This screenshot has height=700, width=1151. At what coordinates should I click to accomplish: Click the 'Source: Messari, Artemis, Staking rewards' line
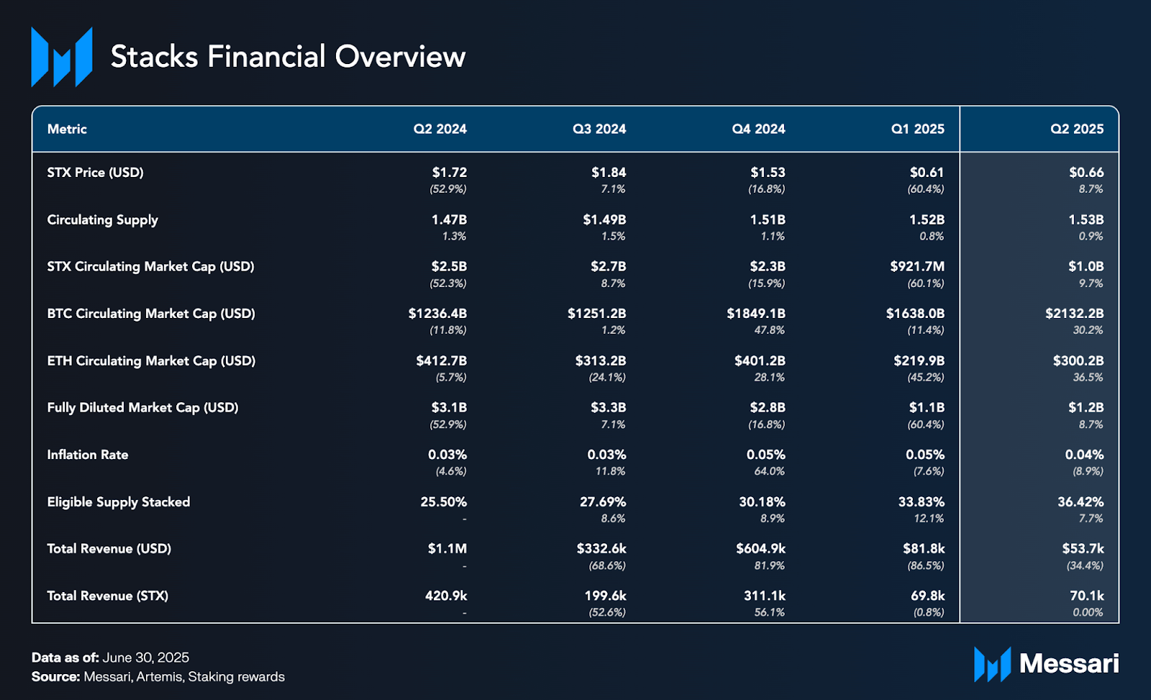[158, 677]
